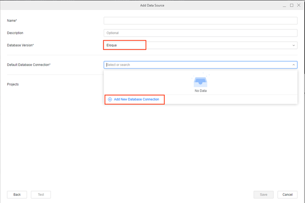Image resolution: width=305 pixels, height=203 pixels.
Task: Close the Add Data Source dialog
Action: click(299, 5)
